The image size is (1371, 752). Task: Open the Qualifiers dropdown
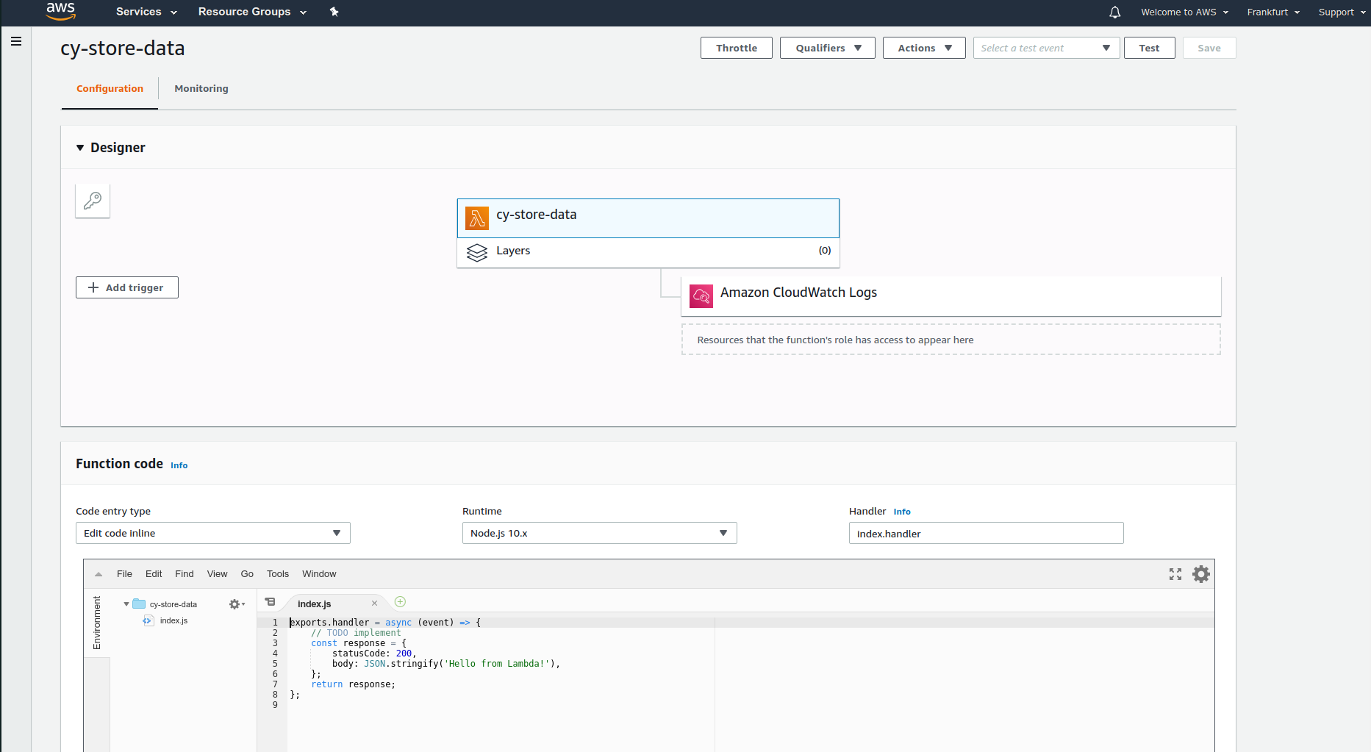(828, 48)
